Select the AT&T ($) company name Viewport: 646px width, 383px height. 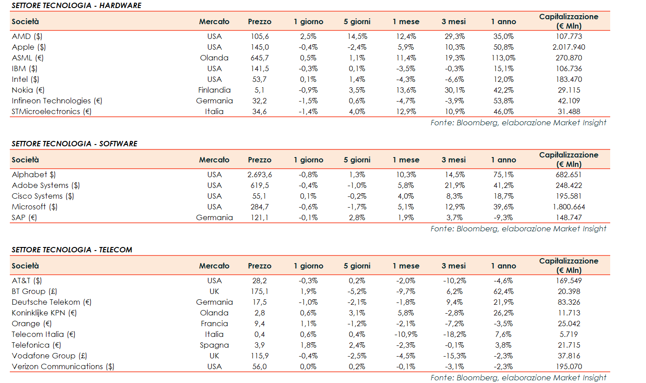(x=27, y=281)
